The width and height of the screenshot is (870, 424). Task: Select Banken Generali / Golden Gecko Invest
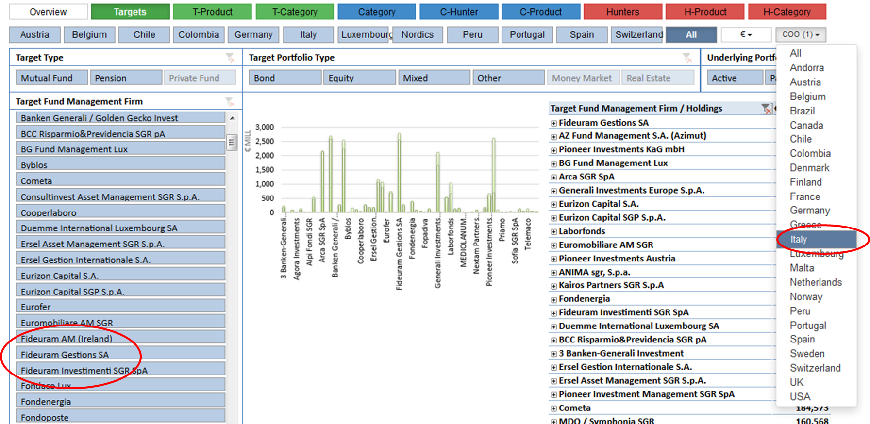[121, 117]
